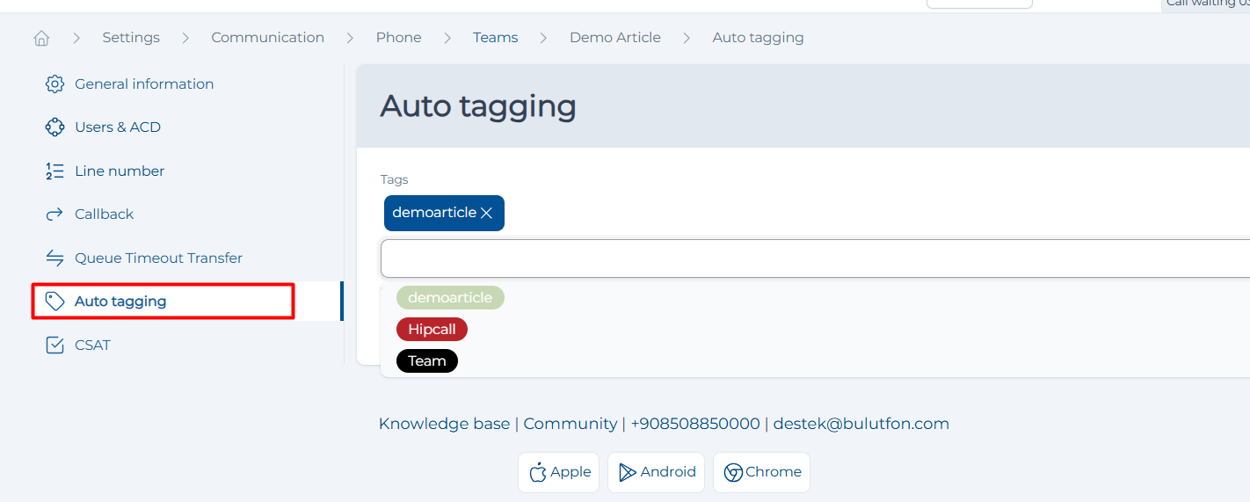Click the Auto tagging tag icon
Screen dimensions: 1250x502
pos(55,302)
